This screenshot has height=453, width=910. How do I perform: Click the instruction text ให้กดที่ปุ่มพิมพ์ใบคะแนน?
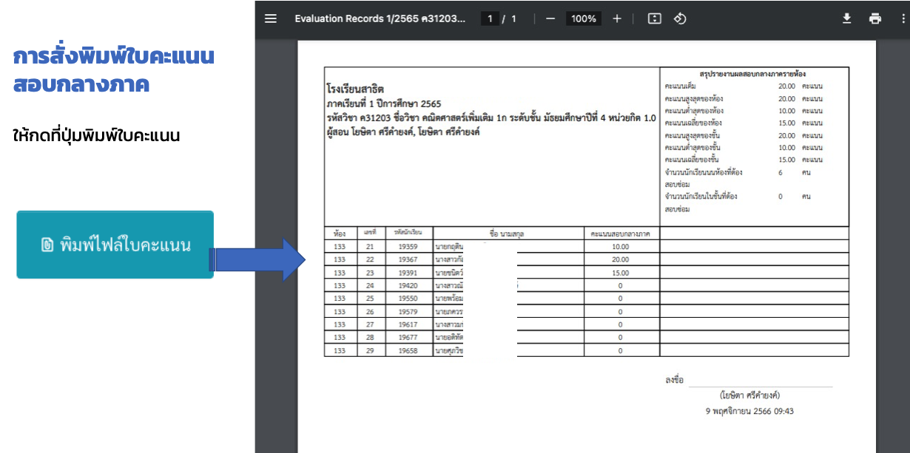click(97, 136)
